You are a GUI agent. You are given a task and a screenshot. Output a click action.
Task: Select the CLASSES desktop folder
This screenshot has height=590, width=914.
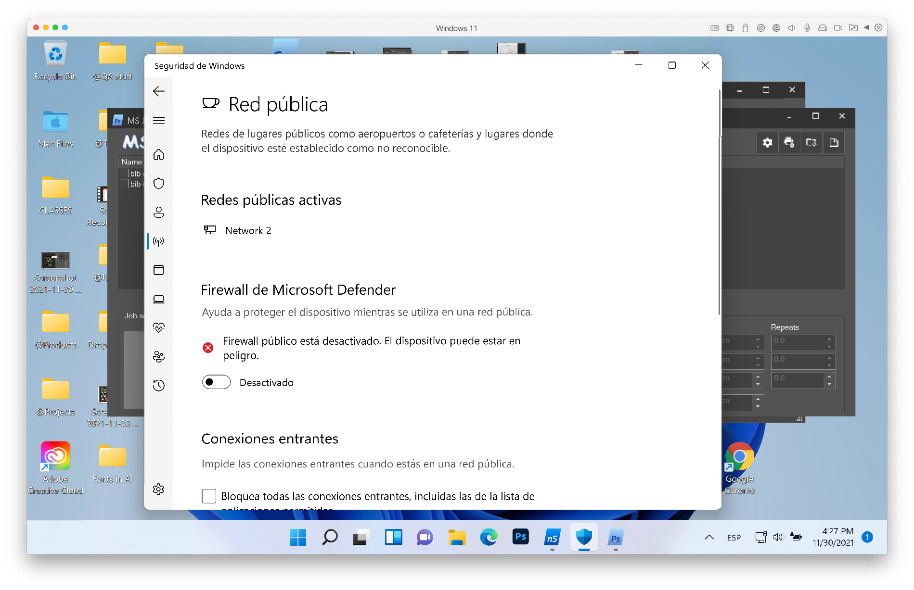[x=55, y=196]
